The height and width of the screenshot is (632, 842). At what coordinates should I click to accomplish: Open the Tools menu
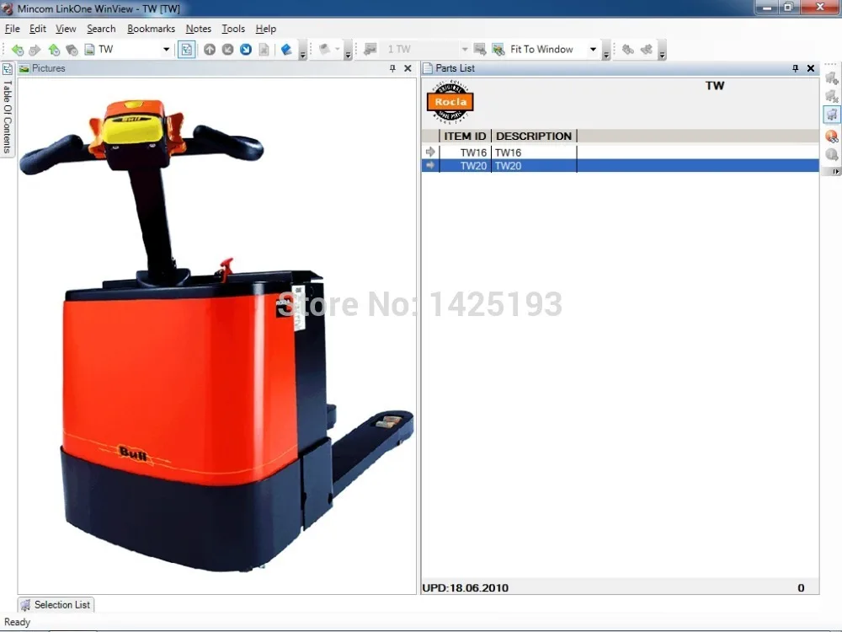(x=233, y=29)
